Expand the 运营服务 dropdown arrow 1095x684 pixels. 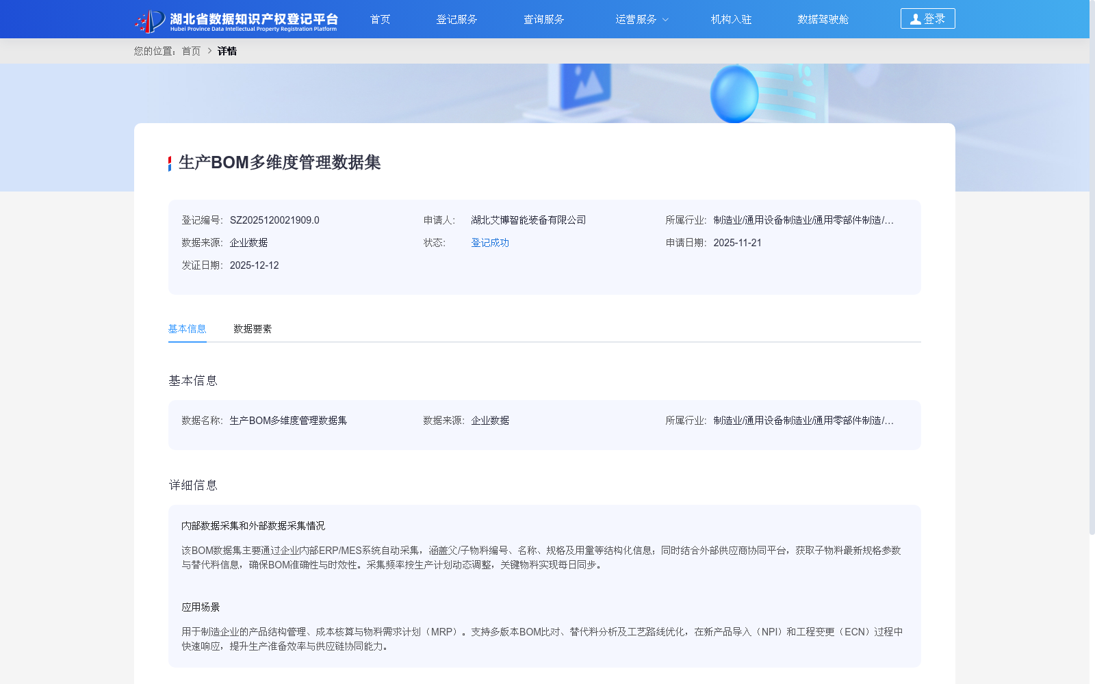(665, 20)
